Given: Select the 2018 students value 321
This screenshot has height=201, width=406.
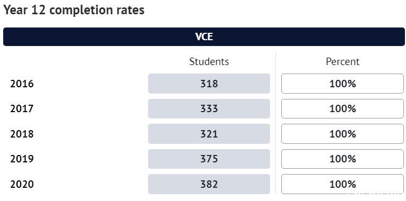Looking at the screenshot, I should click(209, 134).
